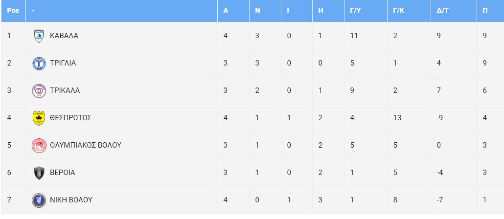Click the ΒΕΡΟΙΑ black shield logo
The height and width of the screenshot is (219, 504).
[39, 173]
